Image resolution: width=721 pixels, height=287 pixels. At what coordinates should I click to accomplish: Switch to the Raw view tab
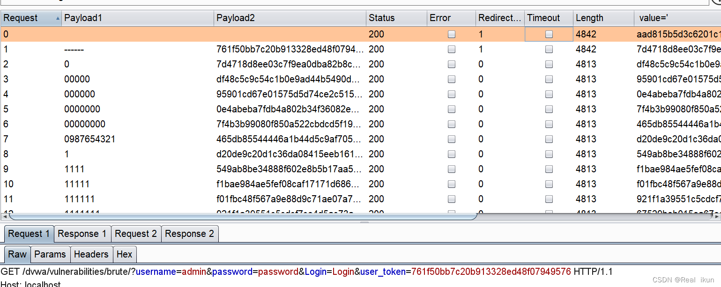(17, 254)
